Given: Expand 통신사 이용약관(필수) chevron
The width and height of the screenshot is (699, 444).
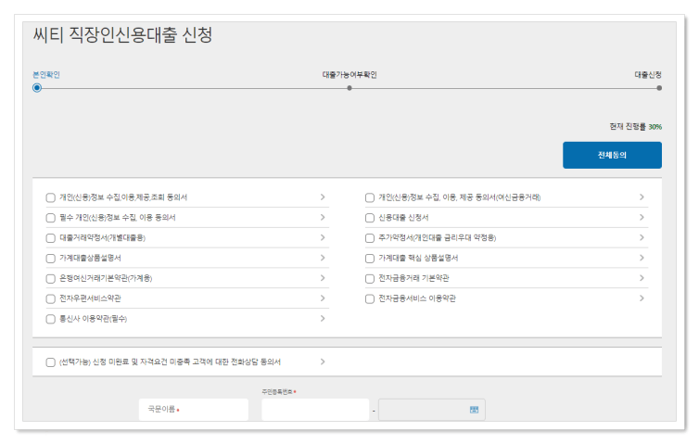Looking at the screenshot, I should pos(323,318).
